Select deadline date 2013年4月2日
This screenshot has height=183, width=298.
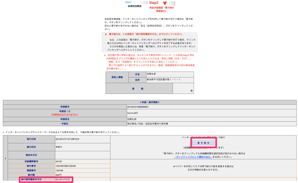point(63,179)
